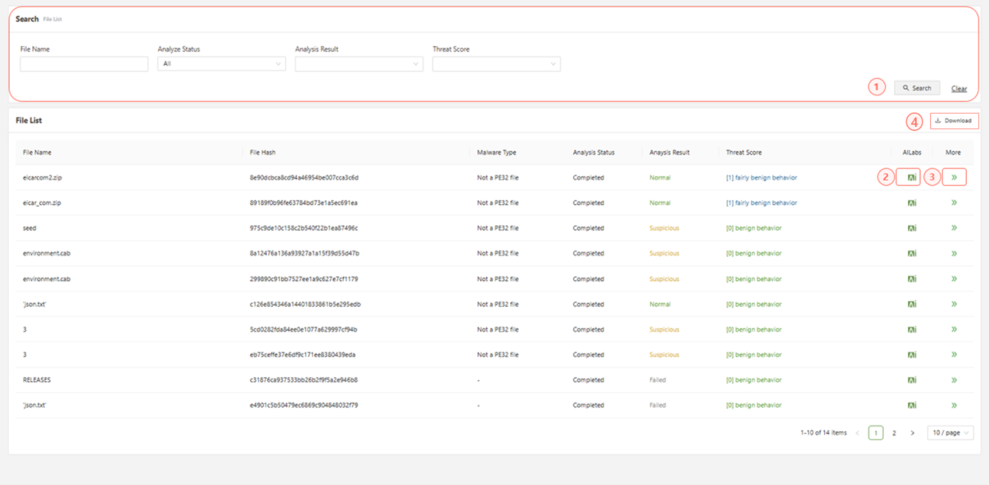Image resolution: width=989 pixels, height=485 pixels.
Task: Go to page 2 of file list
Action: [894, 433]
